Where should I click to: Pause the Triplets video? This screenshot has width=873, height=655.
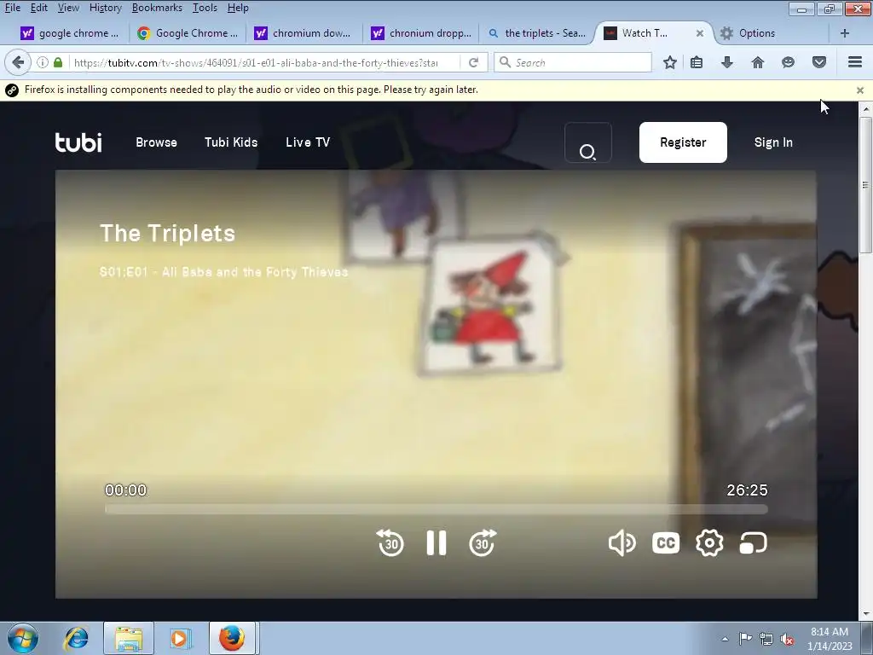(436, 542)
